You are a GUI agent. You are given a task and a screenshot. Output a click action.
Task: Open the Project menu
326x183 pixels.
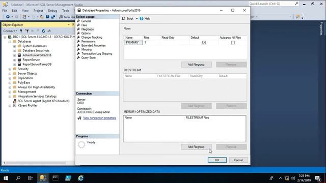[x=38, y=11]
